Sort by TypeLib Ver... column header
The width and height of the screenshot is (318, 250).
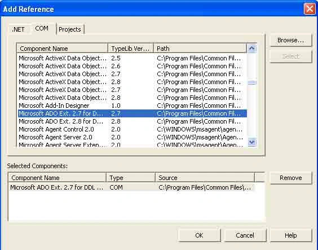click(131, 49)
